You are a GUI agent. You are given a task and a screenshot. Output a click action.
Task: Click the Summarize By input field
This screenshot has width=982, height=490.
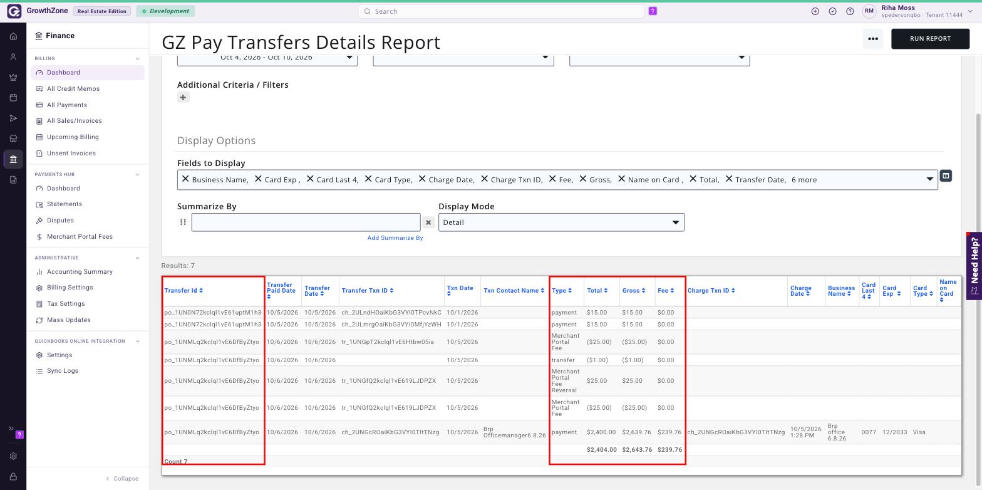(306, 222)
